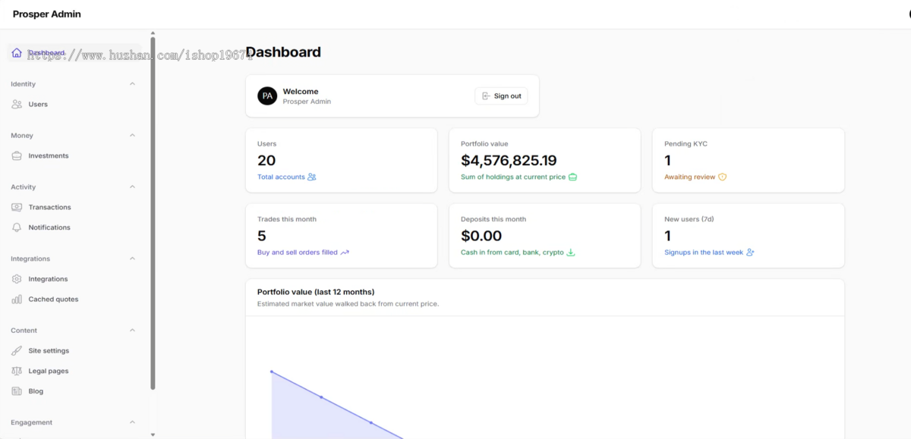Viewport: 911px width, 439px height.
Task: Click the "Portfolio value (last 12 months)" heading
Action: [x=316, y=292]
